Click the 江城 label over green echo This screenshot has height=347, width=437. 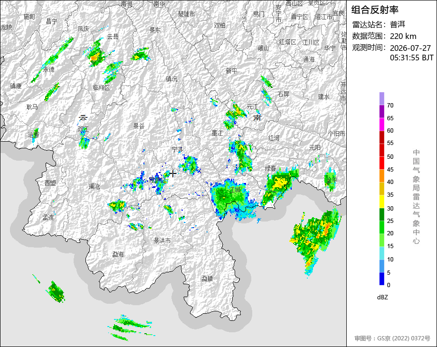click(235, 190)
